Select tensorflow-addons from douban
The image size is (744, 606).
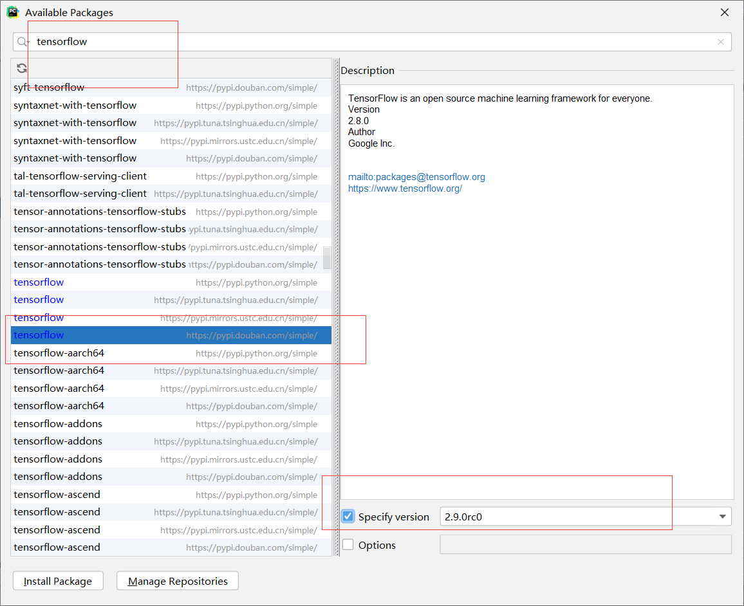(171, 477)
